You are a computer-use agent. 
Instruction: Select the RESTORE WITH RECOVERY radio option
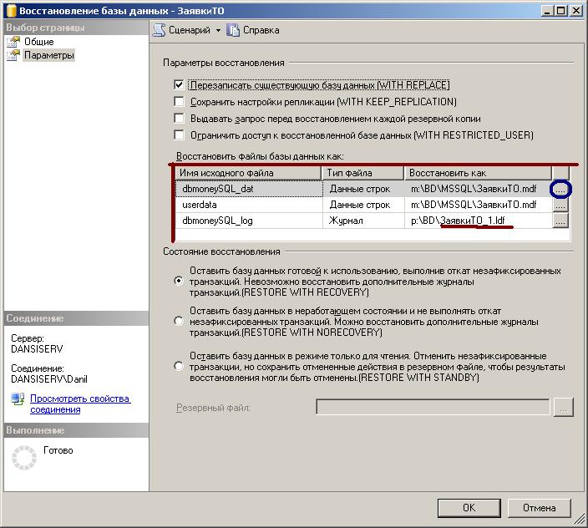(x=179, y=282)
